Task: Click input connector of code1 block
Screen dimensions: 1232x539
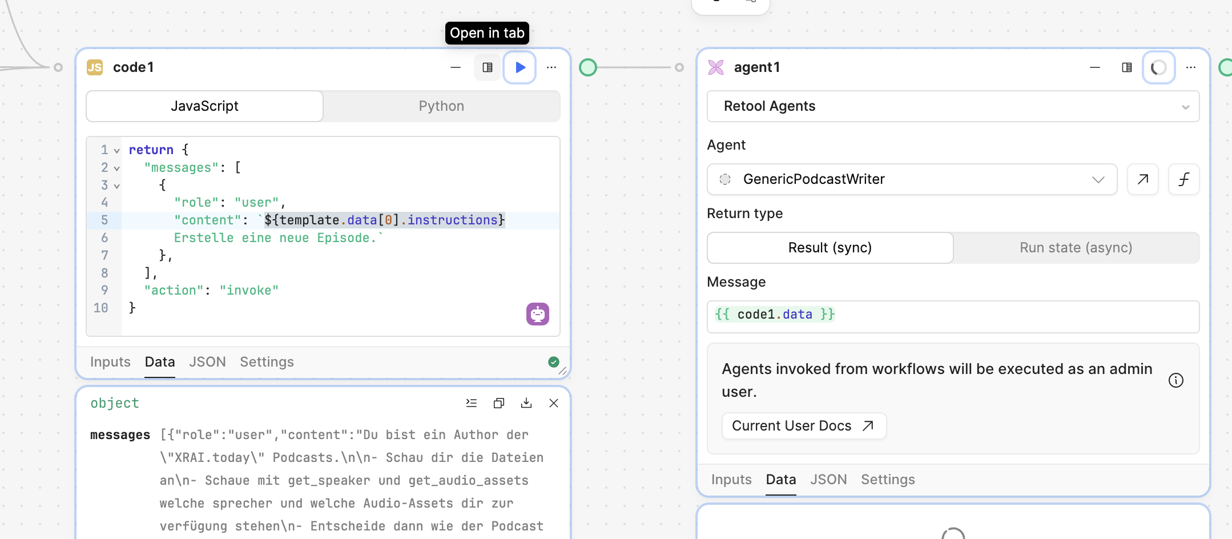Action: pos(58,67)
